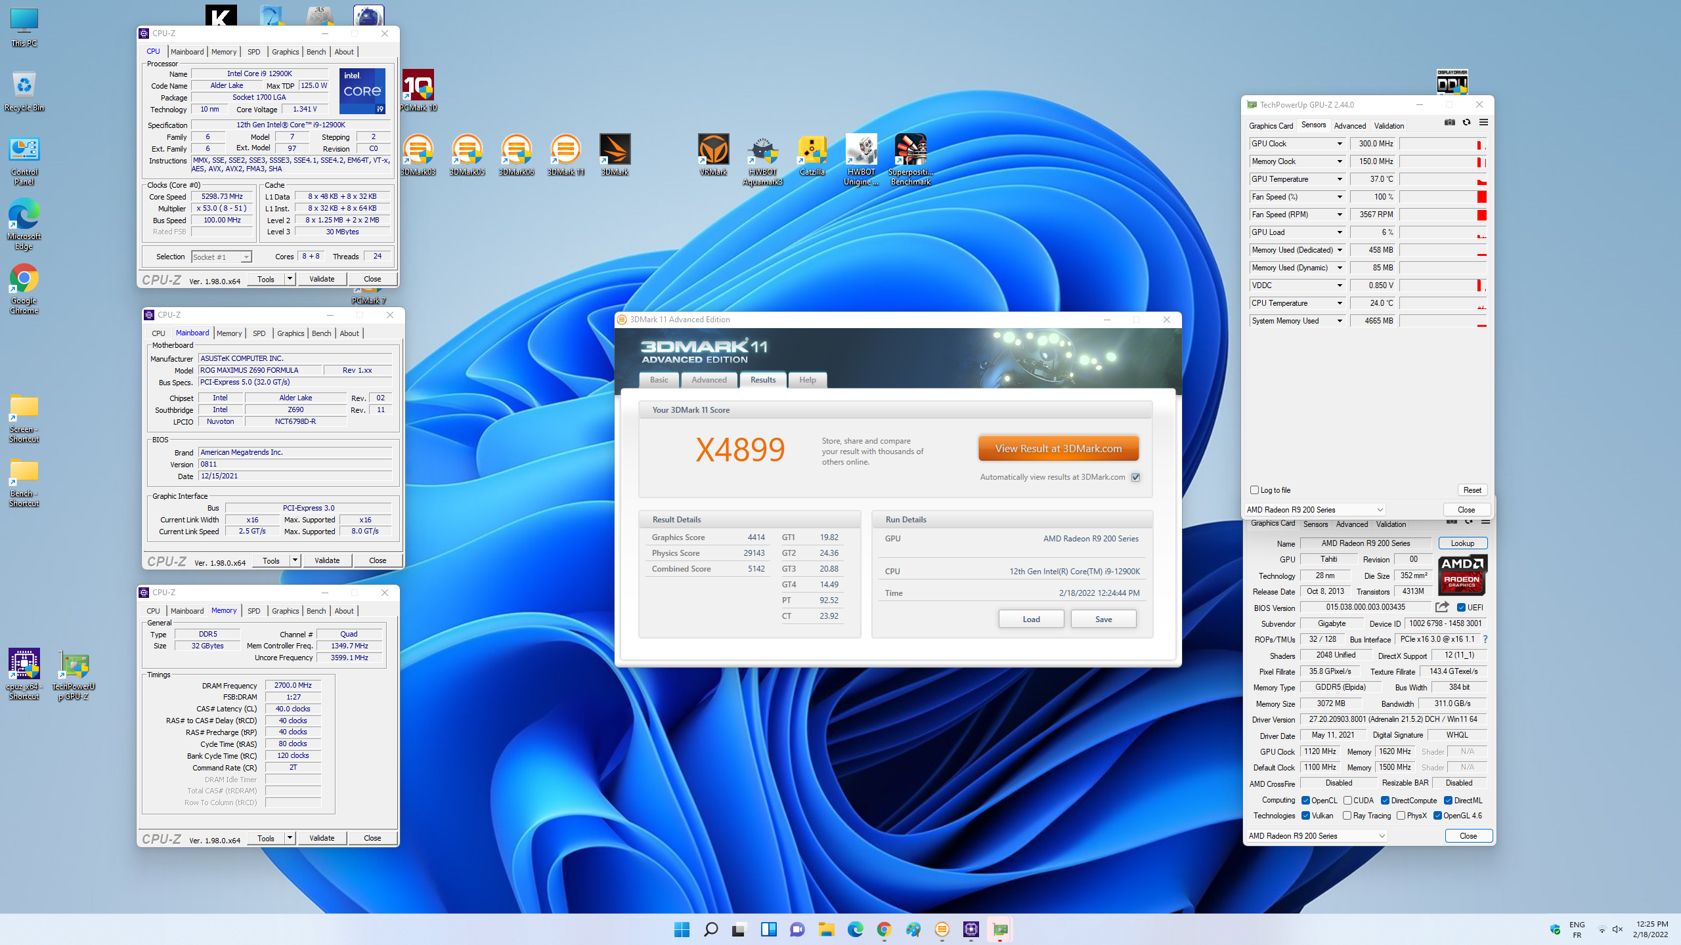Open the 3DMark 11 desktop shortcut
This screenshot has height=945, width=1681.
pyautogui.click(x=565, y=155)
